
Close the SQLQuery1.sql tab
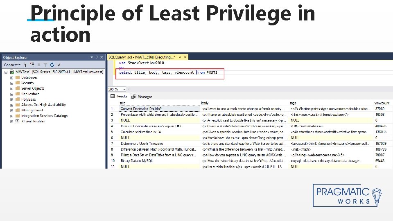(185, 57)
